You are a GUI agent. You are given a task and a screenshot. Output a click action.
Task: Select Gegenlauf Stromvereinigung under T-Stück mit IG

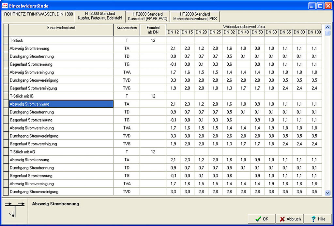pyautogui.click(x=61, y=144)
